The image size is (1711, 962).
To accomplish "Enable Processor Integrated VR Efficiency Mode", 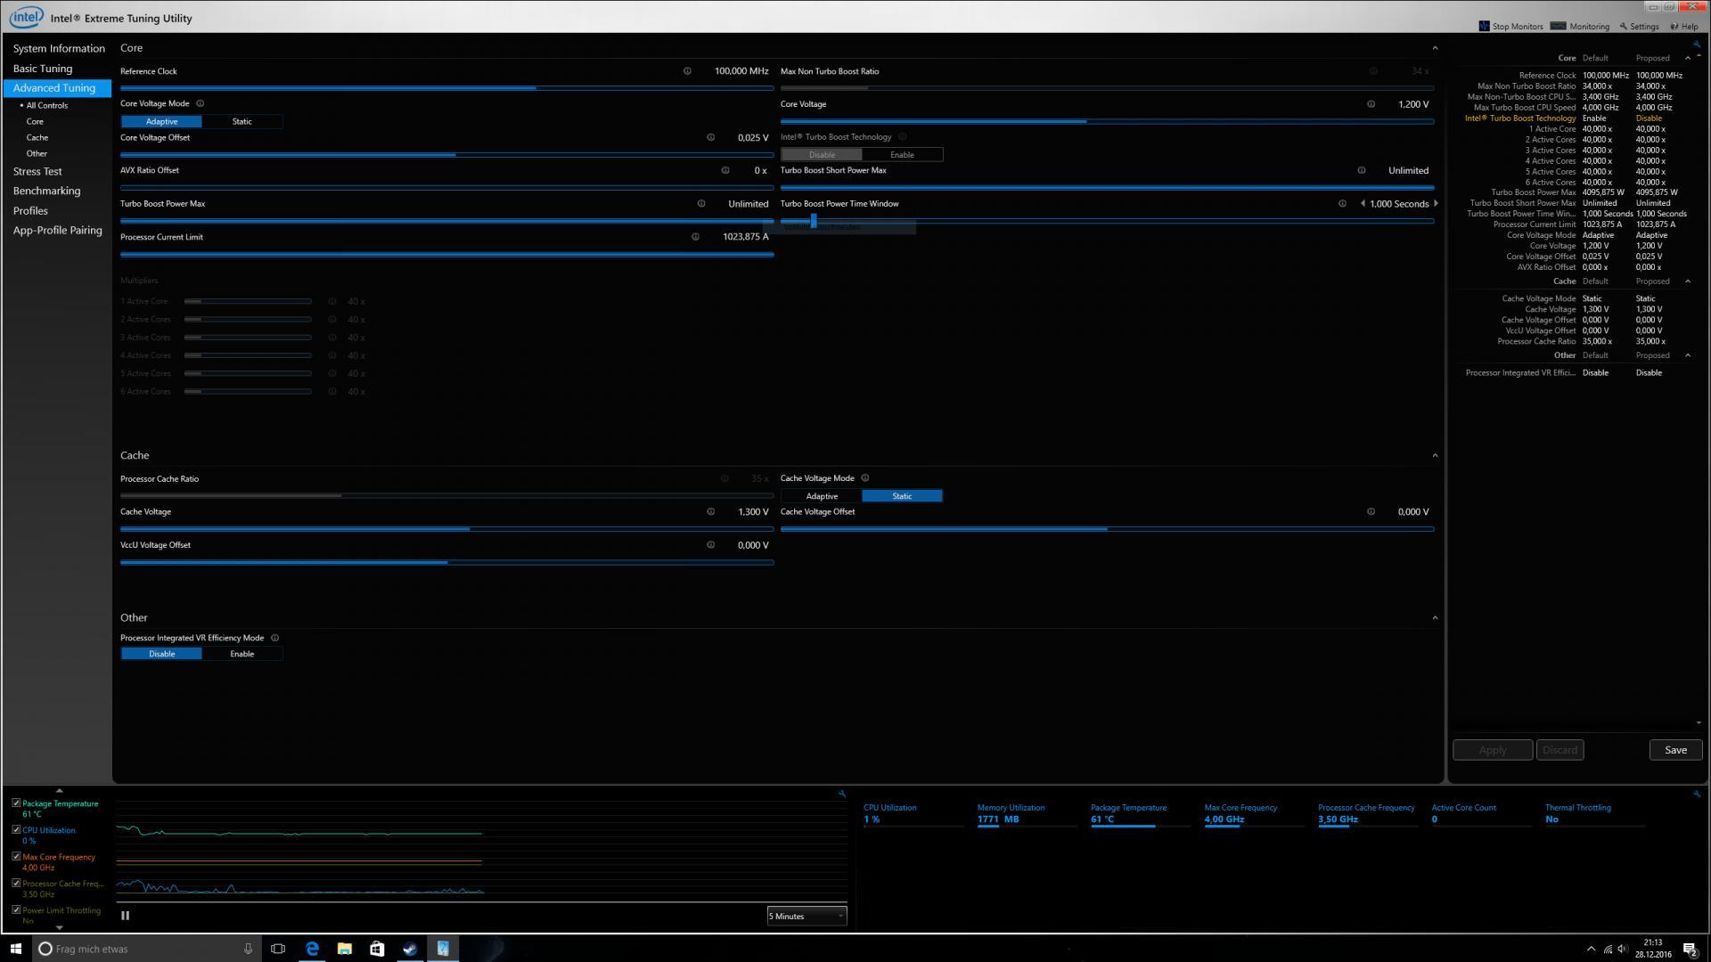I will coord(242,654).
